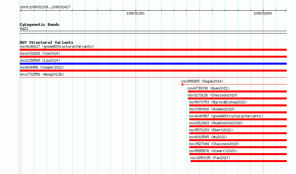The image size is (296, 174).
Task: Click the DGV Structural Variants track title
Action: 47,42
